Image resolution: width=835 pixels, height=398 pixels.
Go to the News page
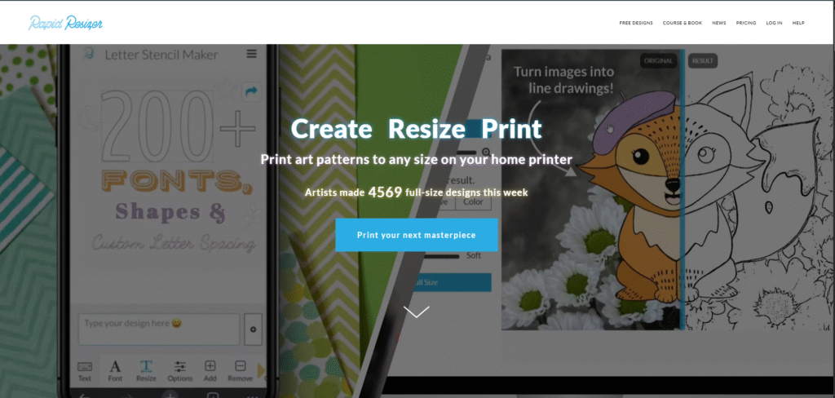tap(719, 23)
